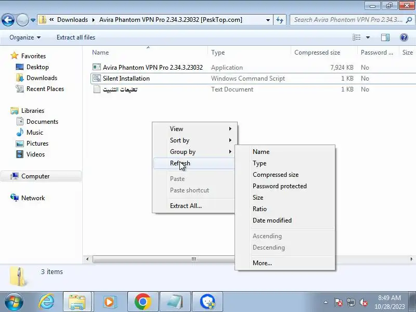
Task: Click the Password column header
Action: (x=376, y=53)
